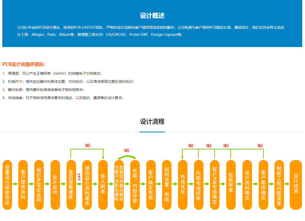Select the 客户最终确定 flow step
Screen dimensions: 305x221
point(263,185)
